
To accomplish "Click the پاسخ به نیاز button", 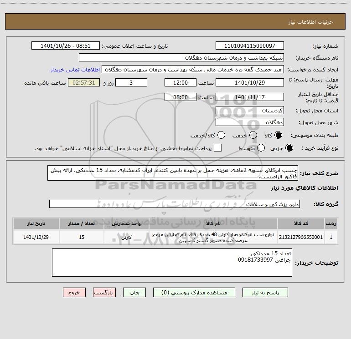I will (265, 293).
